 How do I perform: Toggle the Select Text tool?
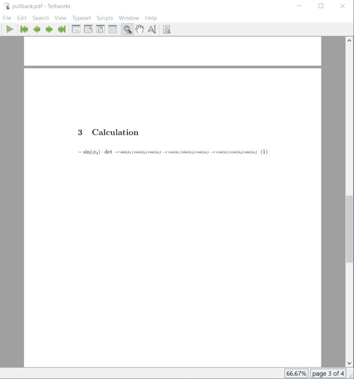point(151,29)
